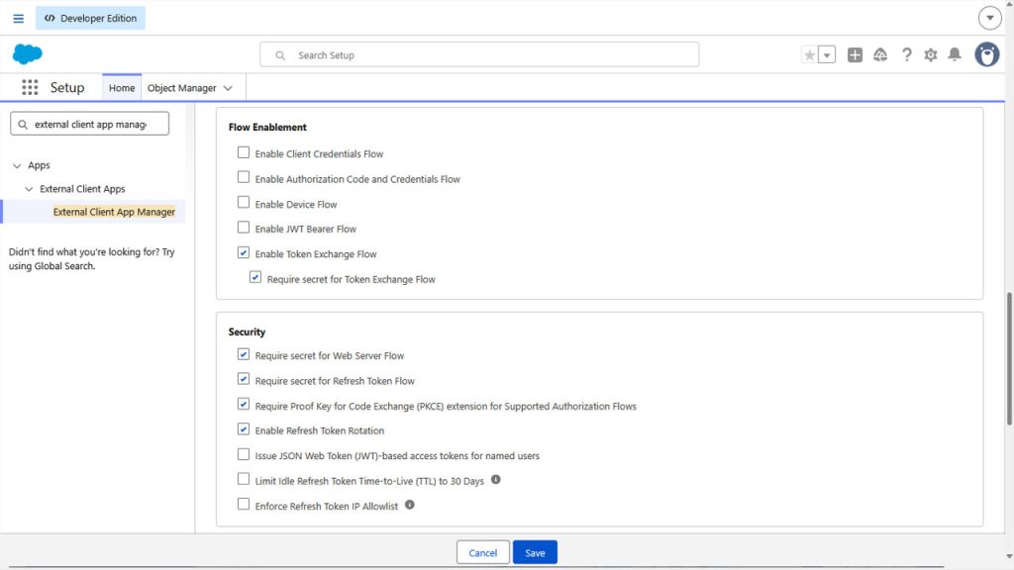Click the page vertical scrollbar thumb
The height and width of the screenshot is (570, 1014).
point(1008,358)
